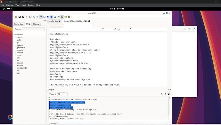
Task: Click the green Run beam on icon
Action: pyautogui.click(x=66, y=17)
